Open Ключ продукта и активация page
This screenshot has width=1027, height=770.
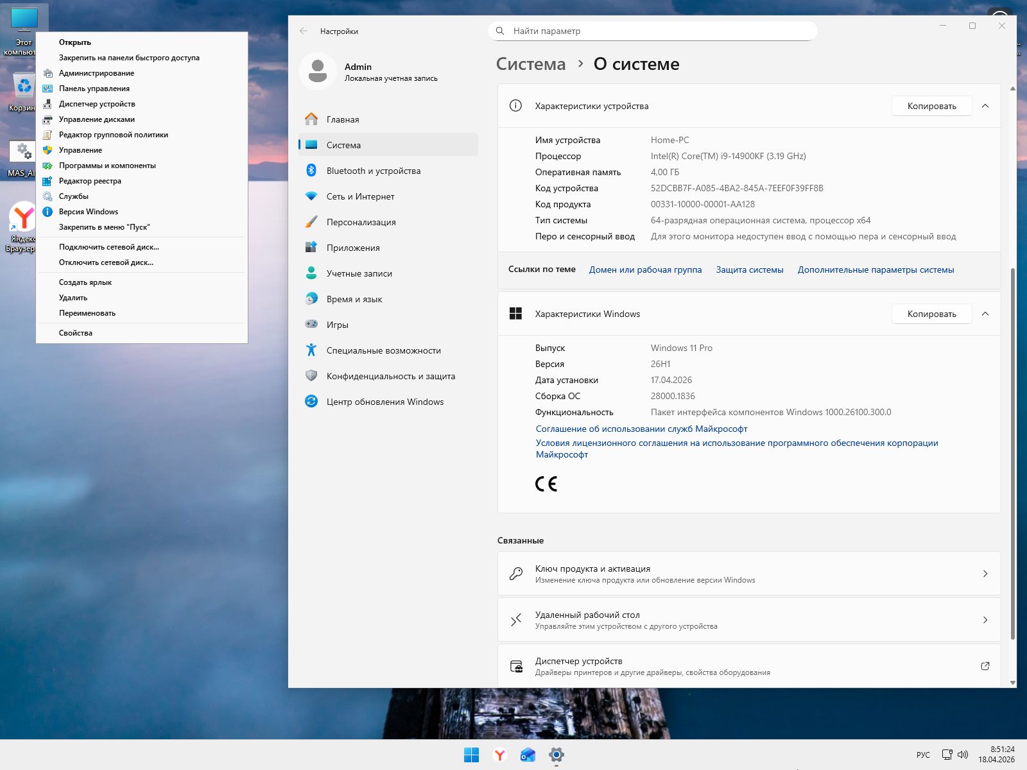(x=748, y=574)
